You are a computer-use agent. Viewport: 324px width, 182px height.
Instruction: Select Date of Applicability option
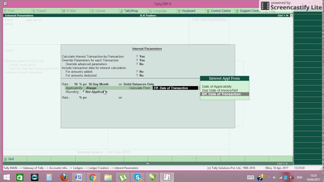[217, 86]
